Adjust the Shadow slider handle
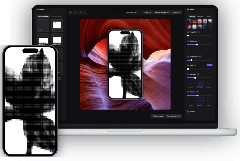 [197, 95]
